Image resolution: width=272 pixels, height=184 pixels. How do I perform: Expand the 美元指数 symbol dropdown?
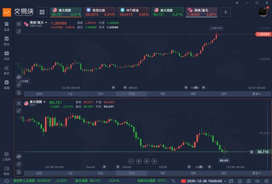(x=45, y=102)
